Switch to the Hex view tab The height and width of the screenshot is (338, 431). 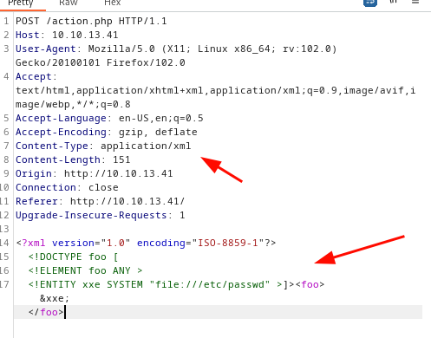[112, 3]
